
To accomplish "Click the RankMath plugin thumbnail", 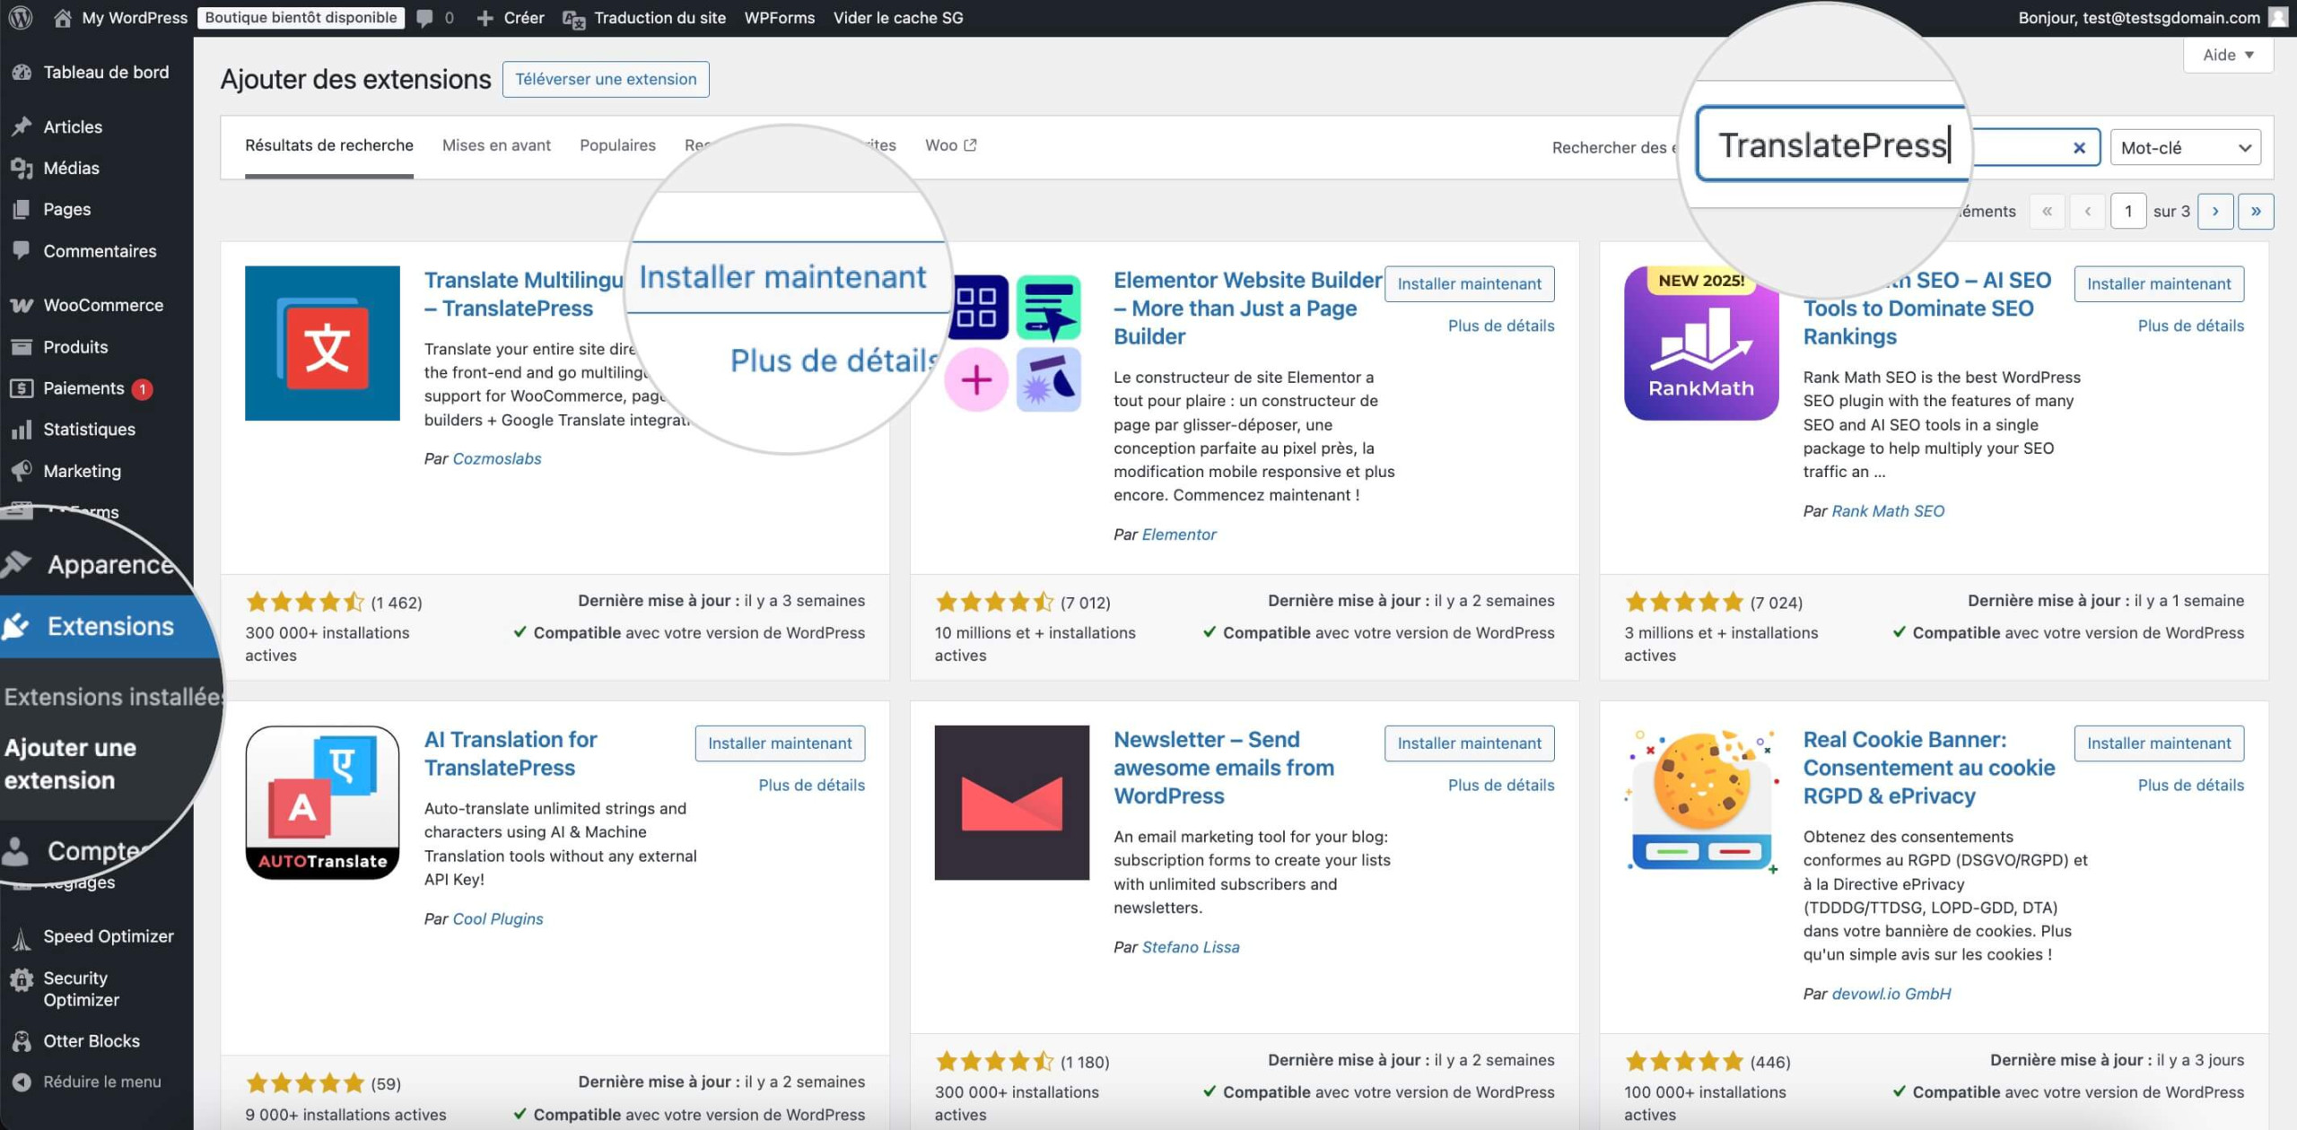I will click(1701, 343).
